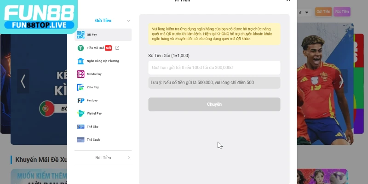Click the Thẻ Cào card icon
Viewport: 368px width, 184px height.
[x=81, y=127]
